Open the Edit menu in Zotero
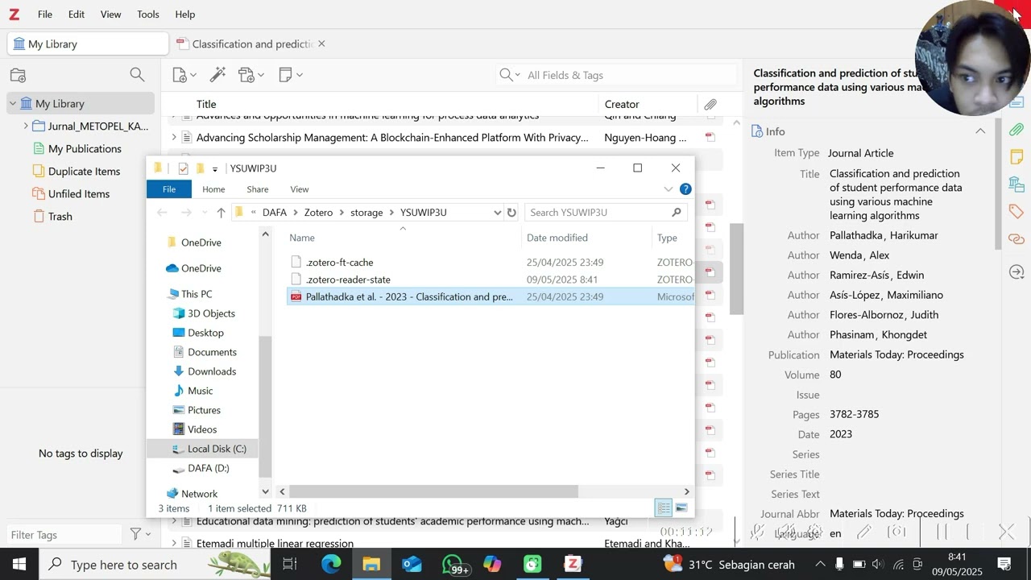This screenshot has width=1031, height=580. 77,14
